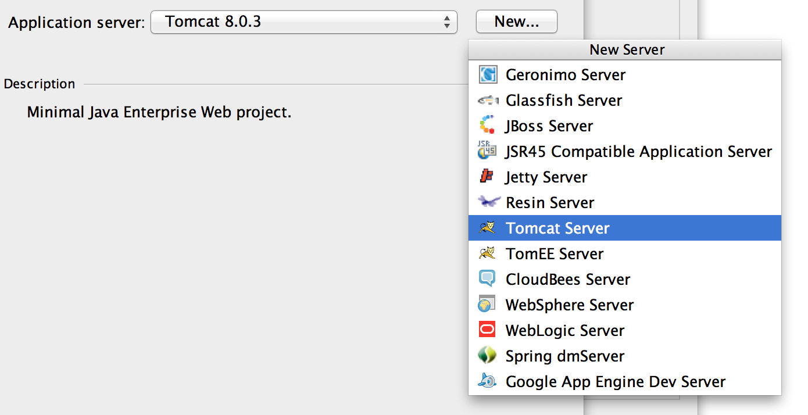
Task: Click the WebSphere globe icon
Action: pos(487,305)
